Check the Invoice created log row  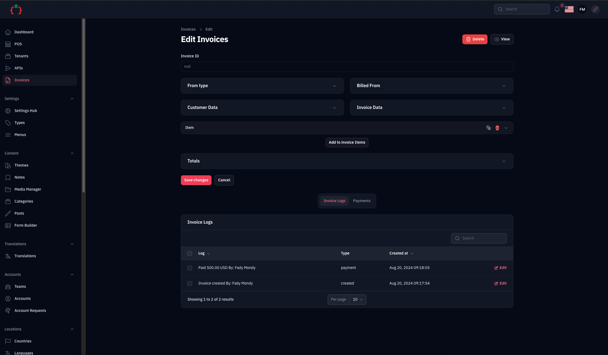tap(189, 283)
